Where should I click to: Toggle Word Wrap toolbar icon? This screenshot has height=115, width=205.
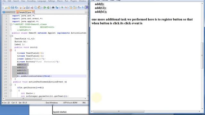click(x=79, y=8)
